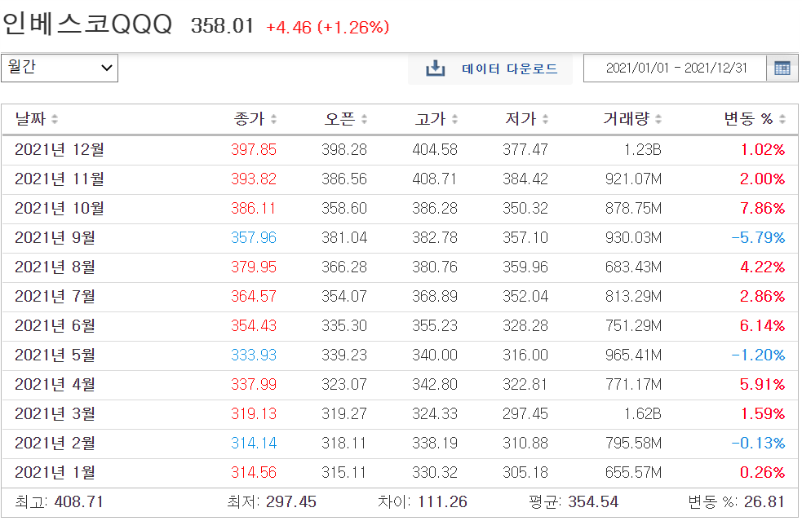
Task: Click current price 358.01
Action: 223,26
